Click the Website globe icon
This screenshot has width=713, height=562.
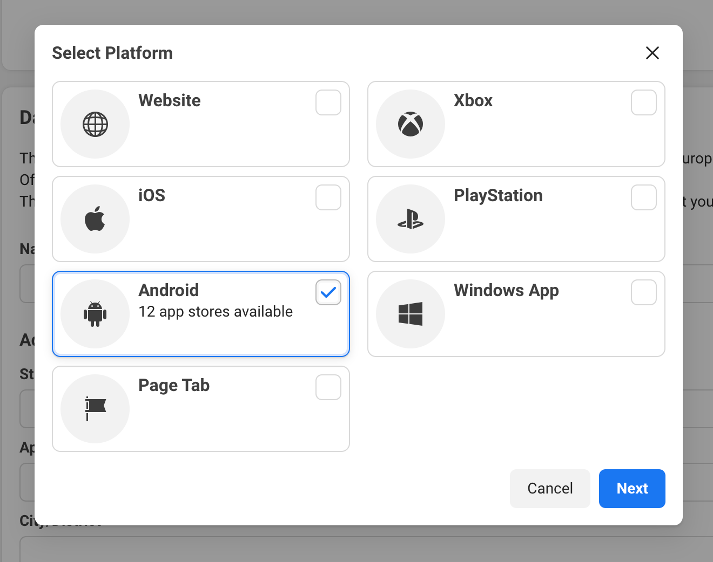click(95, 124)
